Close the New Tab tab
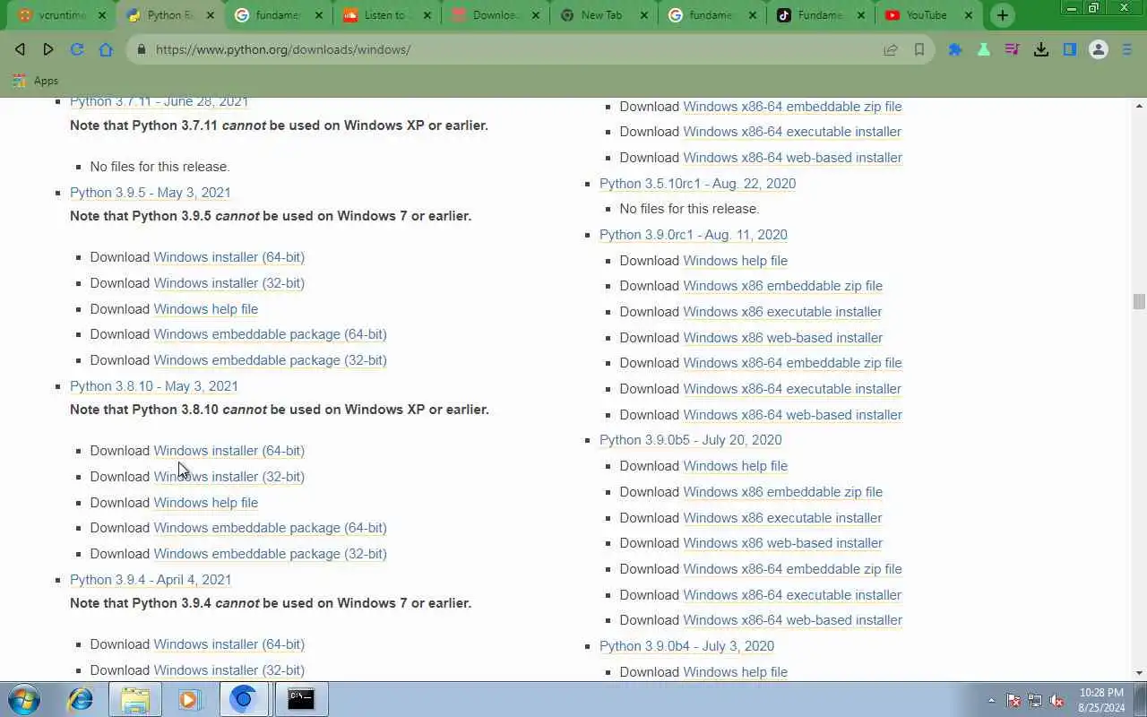Viewport: 1147px width, 717px height. point(644,15)
